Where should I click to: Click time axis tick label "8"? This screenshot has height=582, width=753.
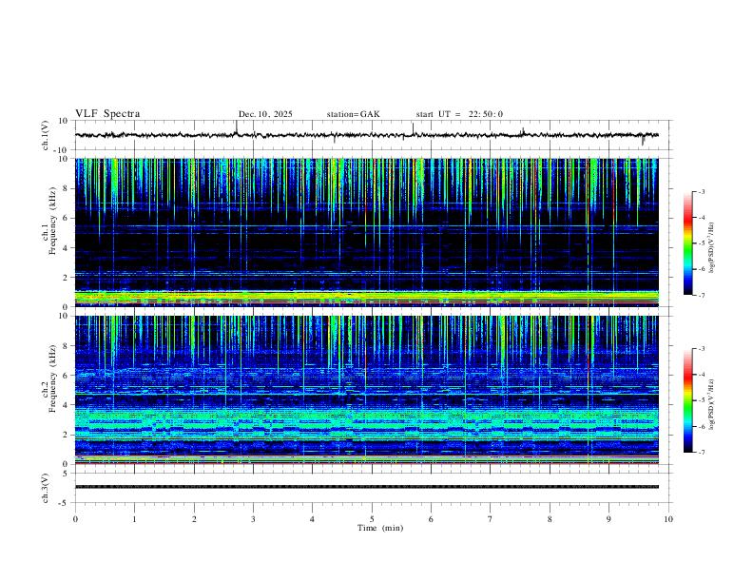click(x=550, y=519)
